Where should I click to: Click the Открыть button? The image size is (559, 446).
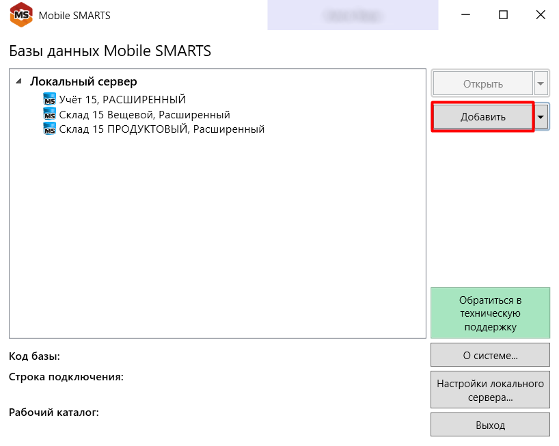pyautogui.click(x=482, y=84)
